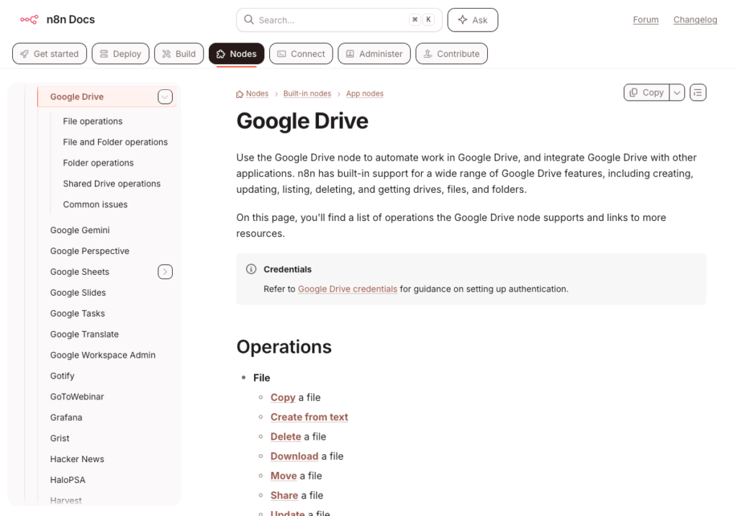Open Google Workspace Admin in sidebar

(103, 356)
